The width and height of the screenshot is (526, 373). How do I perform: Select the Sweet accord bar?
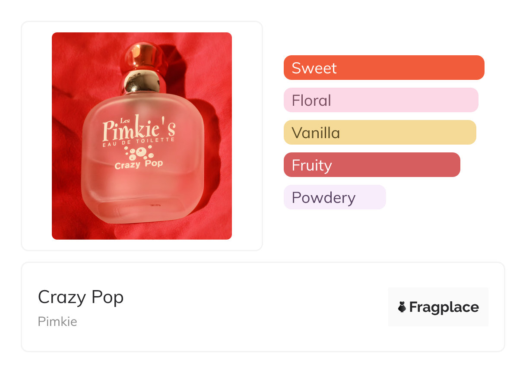point(384,68)
